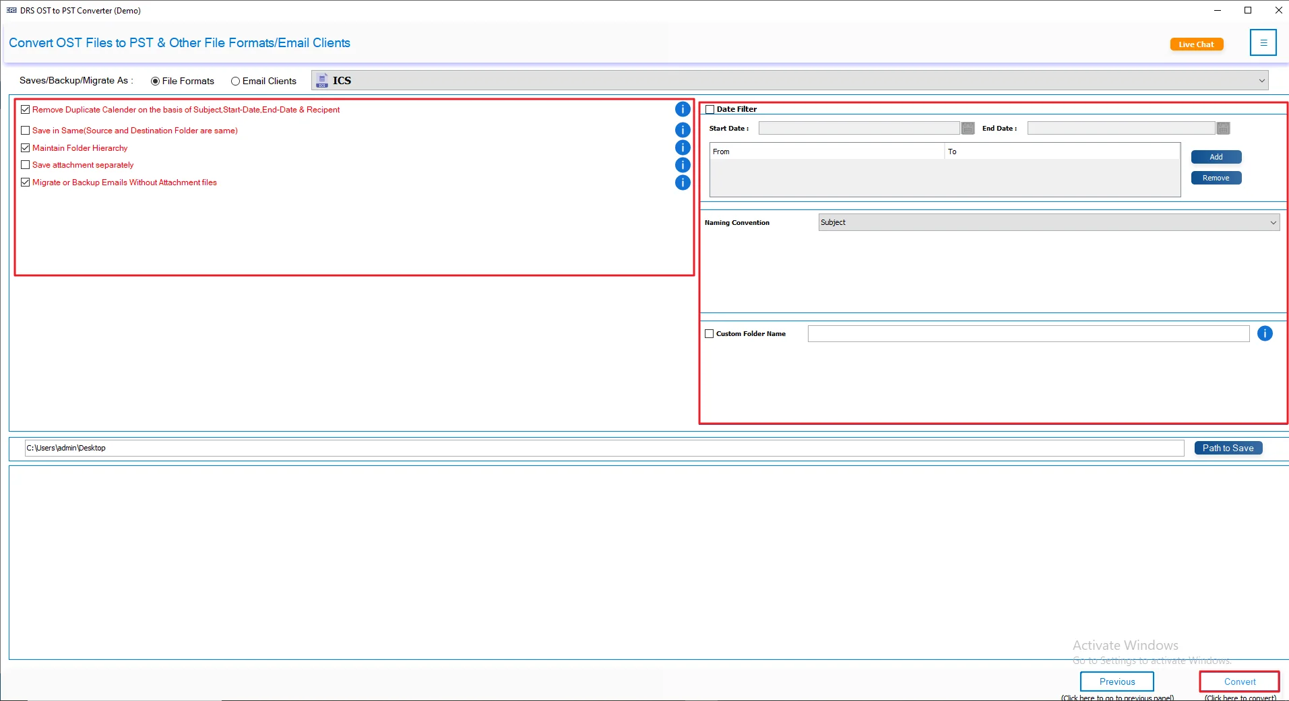Open the hamburger menu icon

[1263, 42]
